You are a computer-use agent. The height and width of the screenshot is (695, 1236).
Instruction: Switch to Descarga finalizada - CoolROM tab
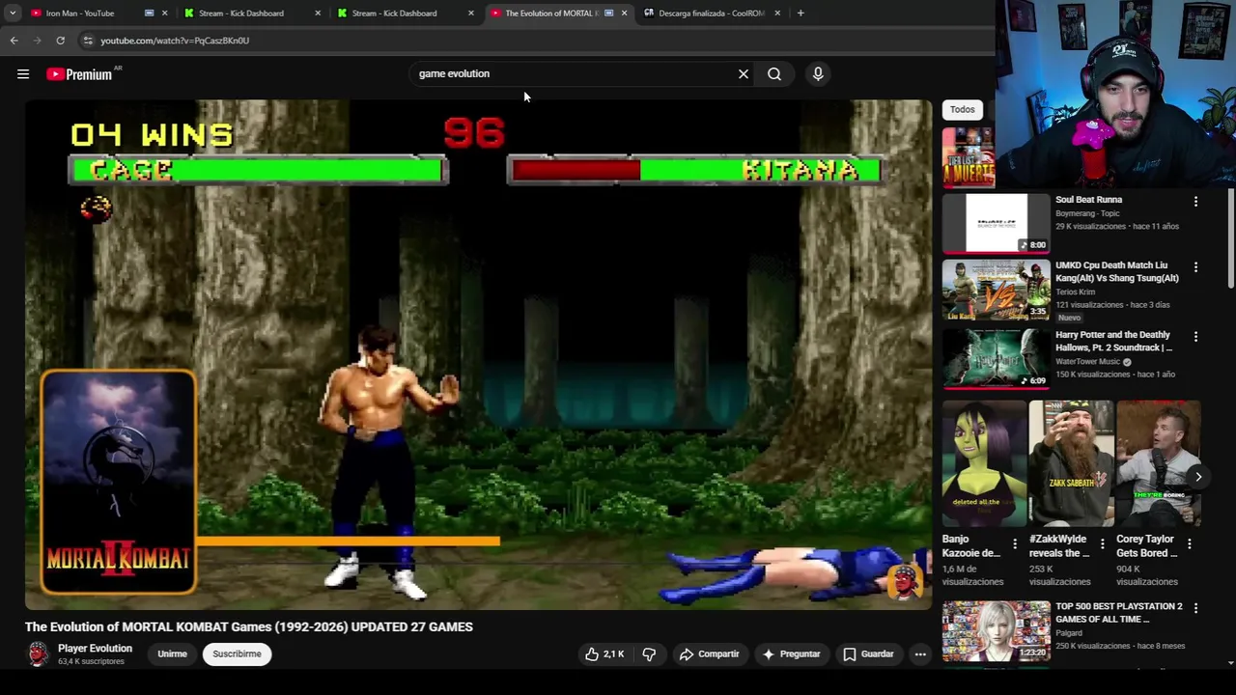[x=711, y=14]
